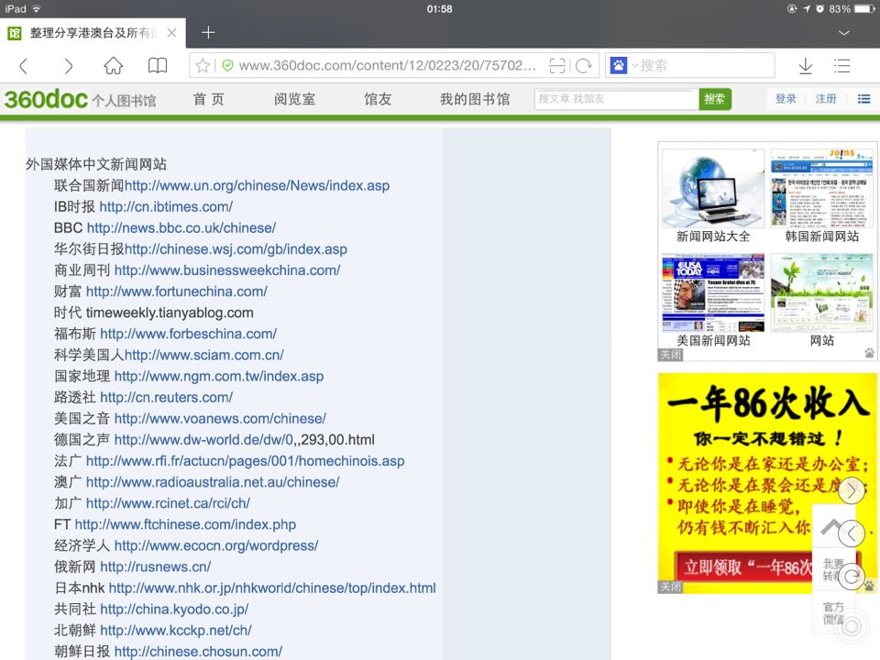The height and width of the screenshot is (660, 880).
Task: Open the browser home page icon
Action: tap(114, 66)
